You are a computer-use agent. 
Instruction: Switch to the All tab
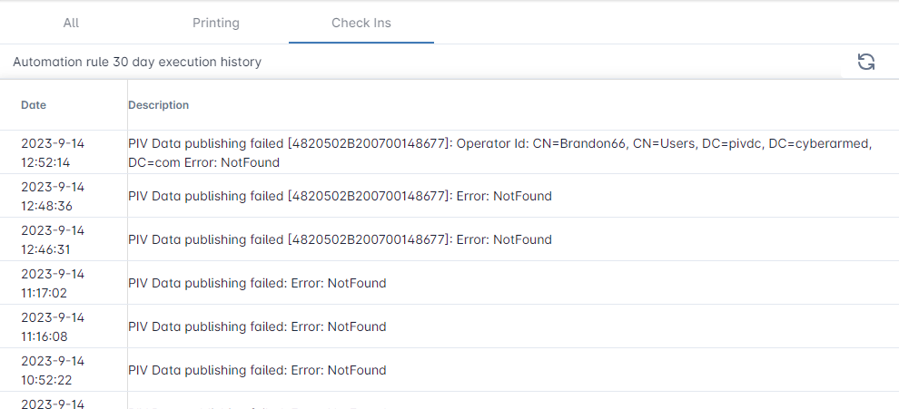pyautogui.click(x=71, y=23)
